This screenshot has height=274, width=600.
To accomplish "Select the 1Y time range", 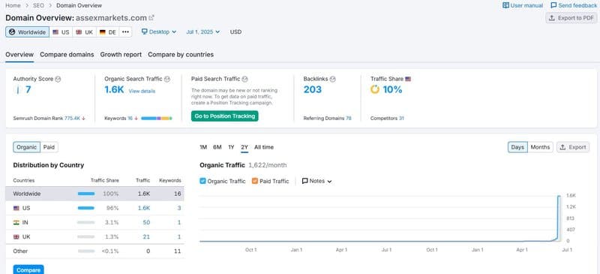I will point(231,147).
